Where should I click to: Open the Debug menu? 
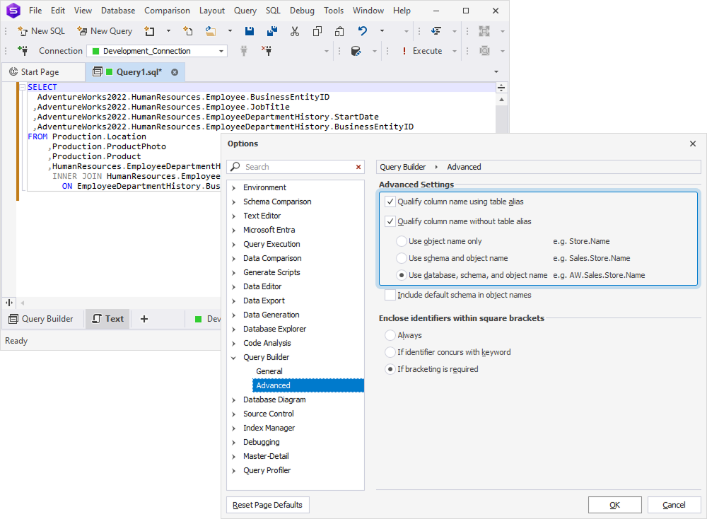(x=302, y=11)
